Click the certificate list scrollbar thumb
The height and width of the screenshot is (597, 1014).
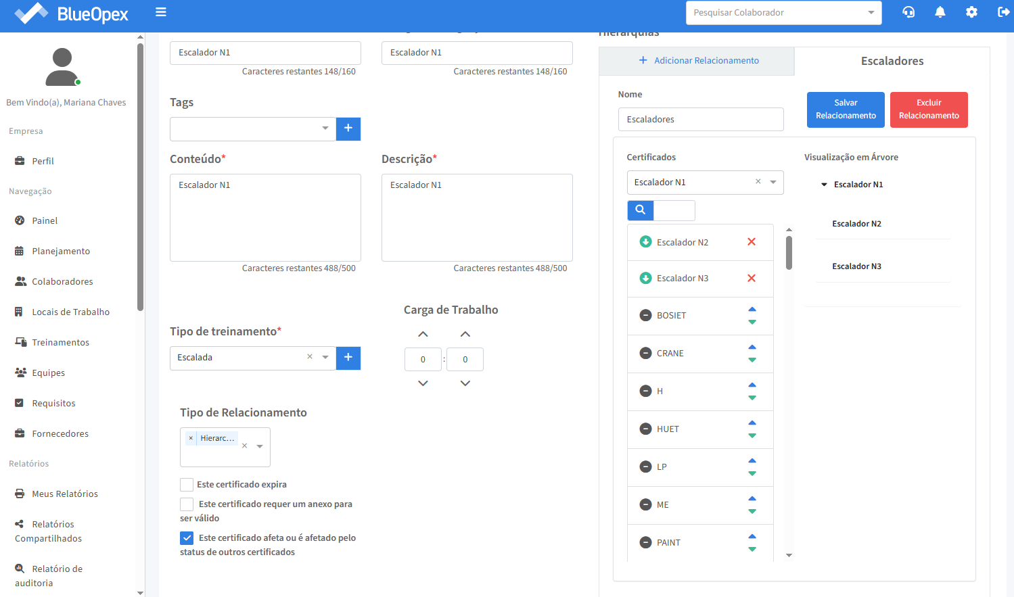point(789,253)
